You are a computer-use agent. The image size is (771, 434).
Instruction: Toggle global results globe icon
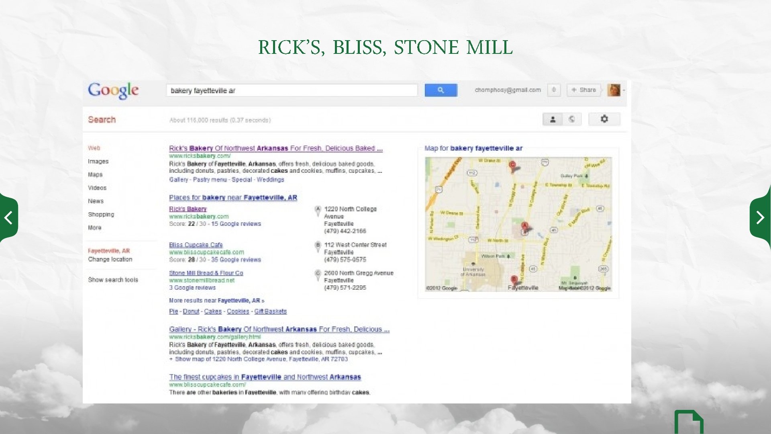(571, 119)
